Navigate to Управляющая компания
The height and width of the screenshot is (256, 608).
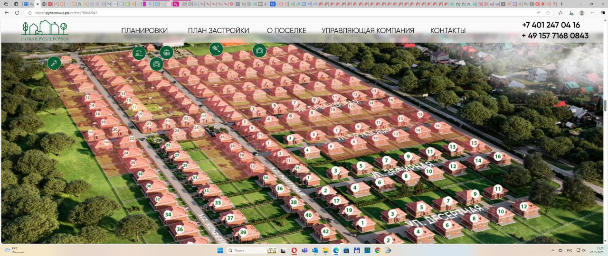[x=368, y=30]
